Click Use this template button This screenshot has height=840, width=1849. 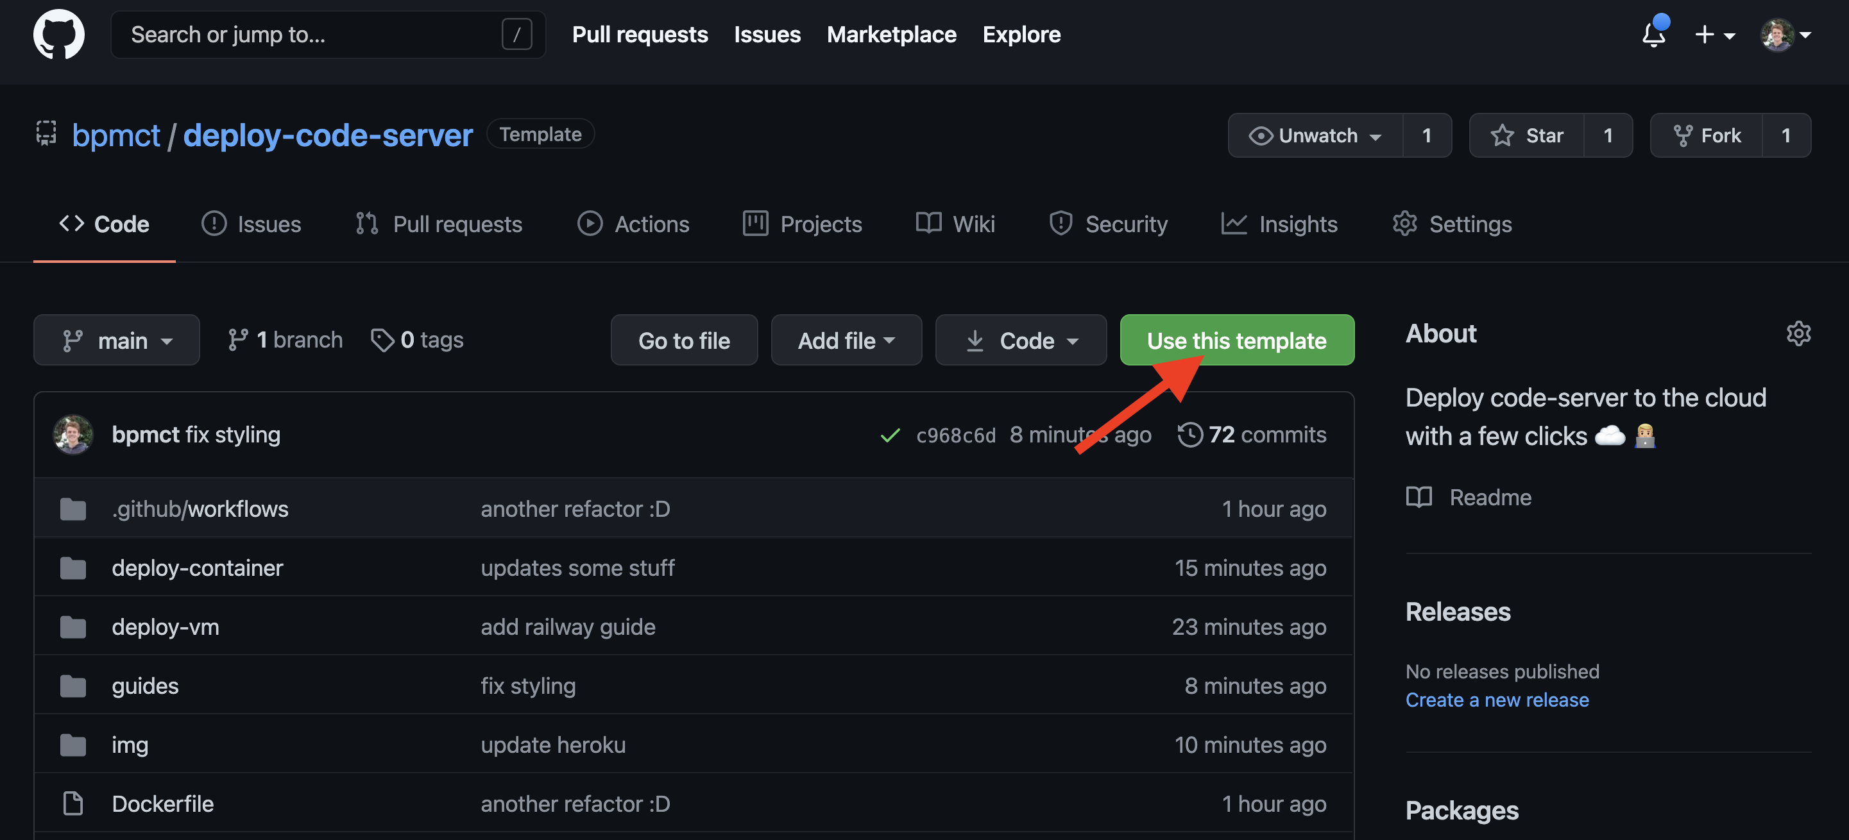pos(1237,339)
